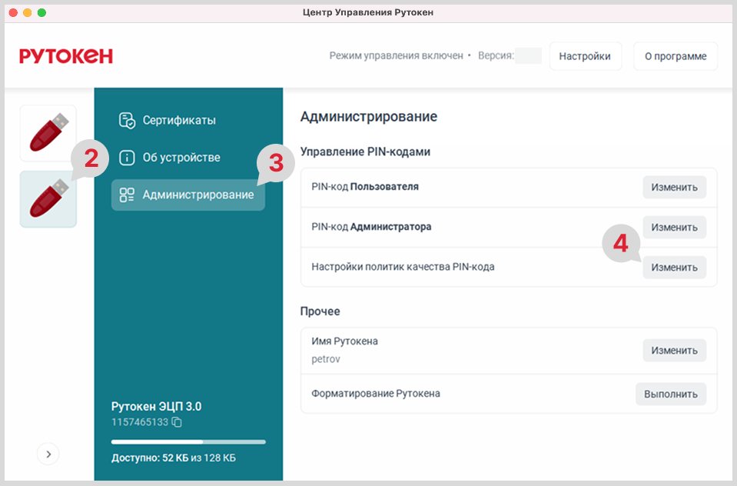Image resolution: width=737 pixels, height=486 pixels.
Task: Open the Администрирование section
Action: (x=188, y=195)
